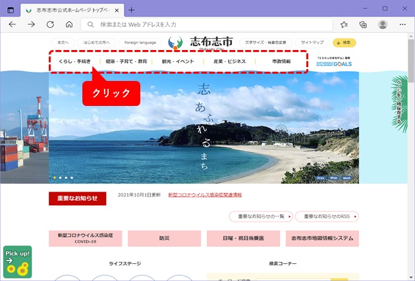Select the first slideshow dot
The height and width of the screenshot is (281, 415).
click(55, 178)
